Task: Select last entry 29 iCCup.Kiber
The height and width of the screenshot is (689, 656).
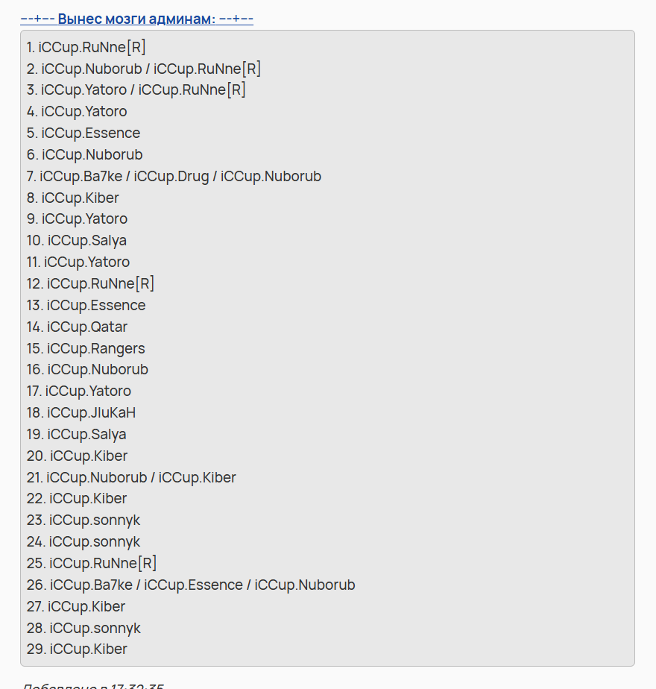Action: [x=76, y=649]
